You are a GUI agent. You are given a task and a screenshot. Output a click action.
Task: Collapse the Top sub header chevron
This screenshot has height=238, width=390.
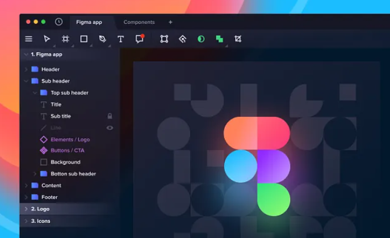tap(35, 93)
